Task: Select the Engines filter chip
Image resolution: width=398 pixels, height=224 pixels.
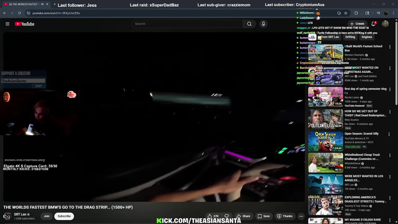Action: pos(367,37)
